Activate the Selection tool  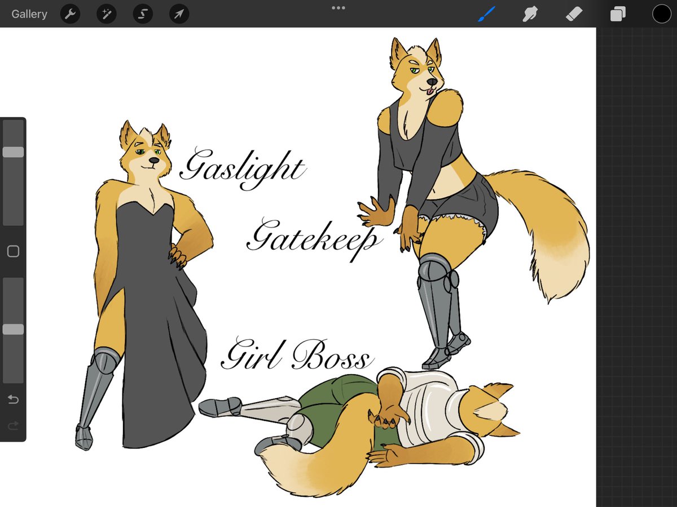[142, 14]
